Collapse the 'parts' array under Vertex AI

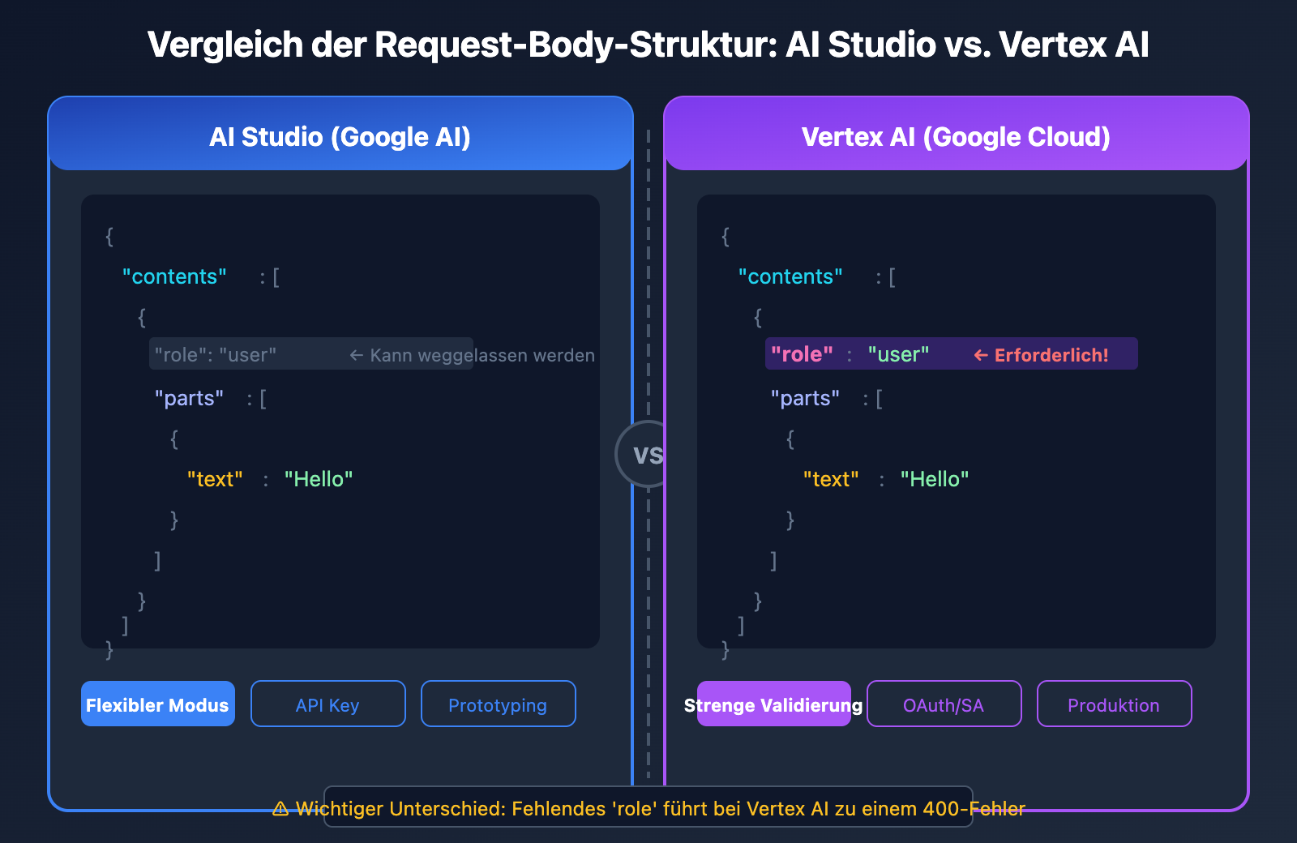point(807,398)
